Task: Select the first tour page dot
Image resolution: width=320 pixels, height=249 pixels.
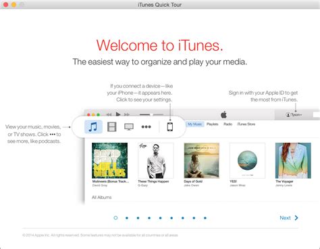Action: [115, 218]
